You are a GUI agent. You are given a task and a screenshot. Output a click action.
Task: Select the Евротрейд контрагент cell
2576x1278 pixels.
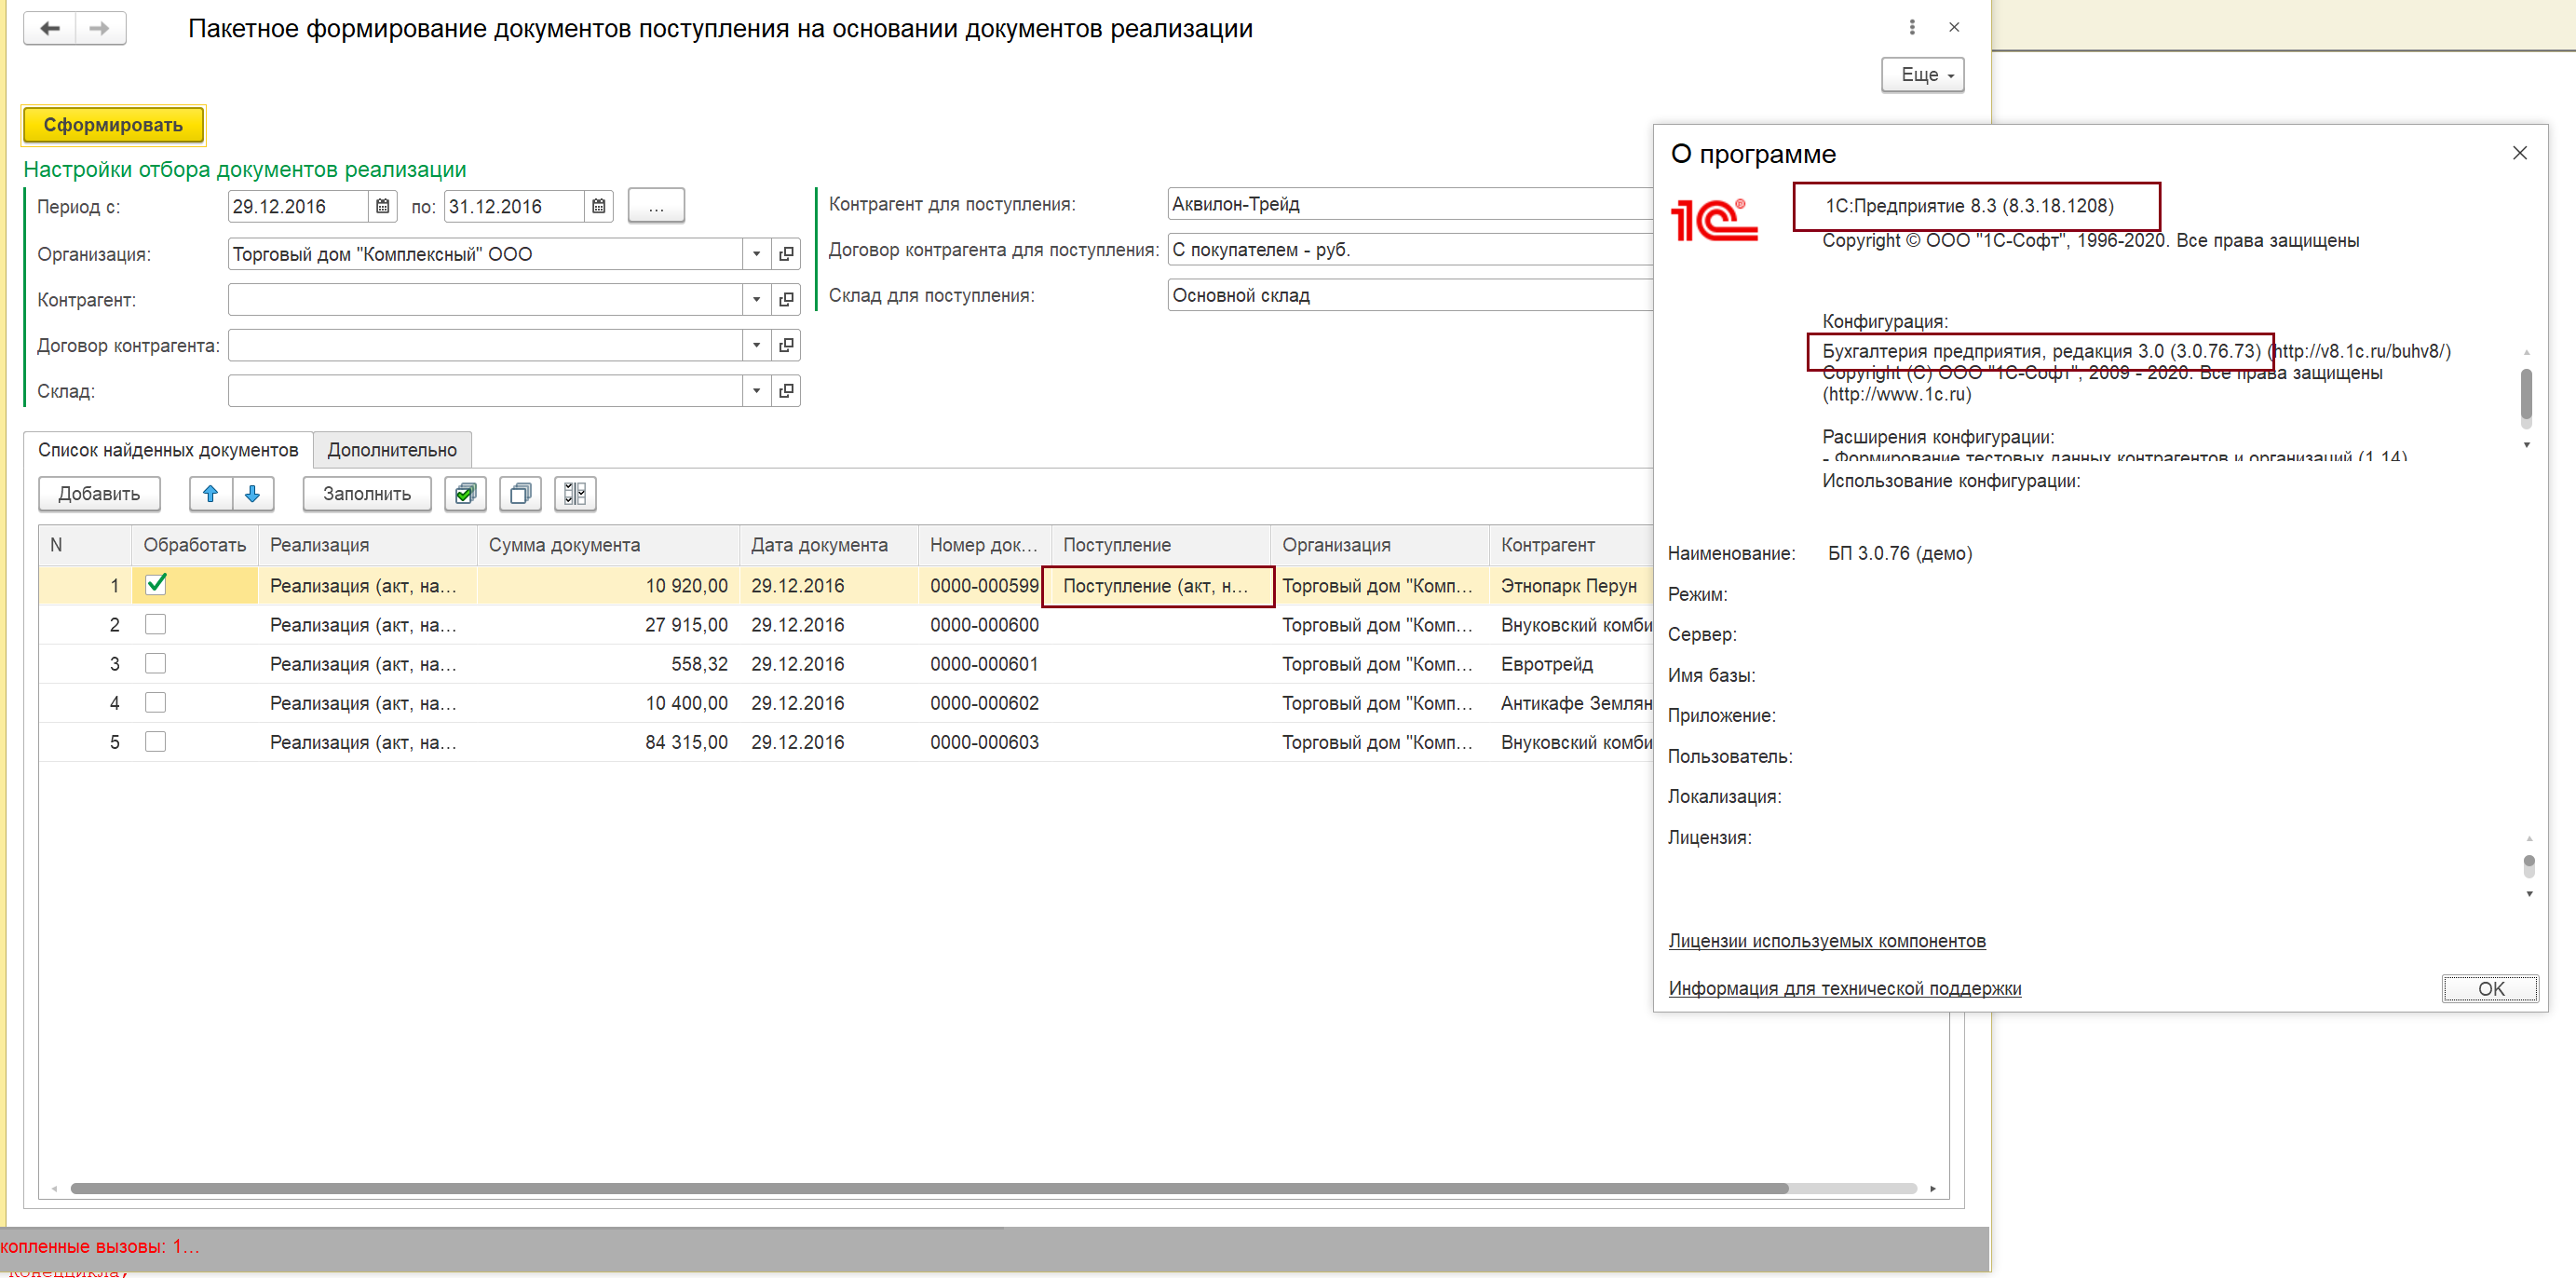coord(1571,664)
